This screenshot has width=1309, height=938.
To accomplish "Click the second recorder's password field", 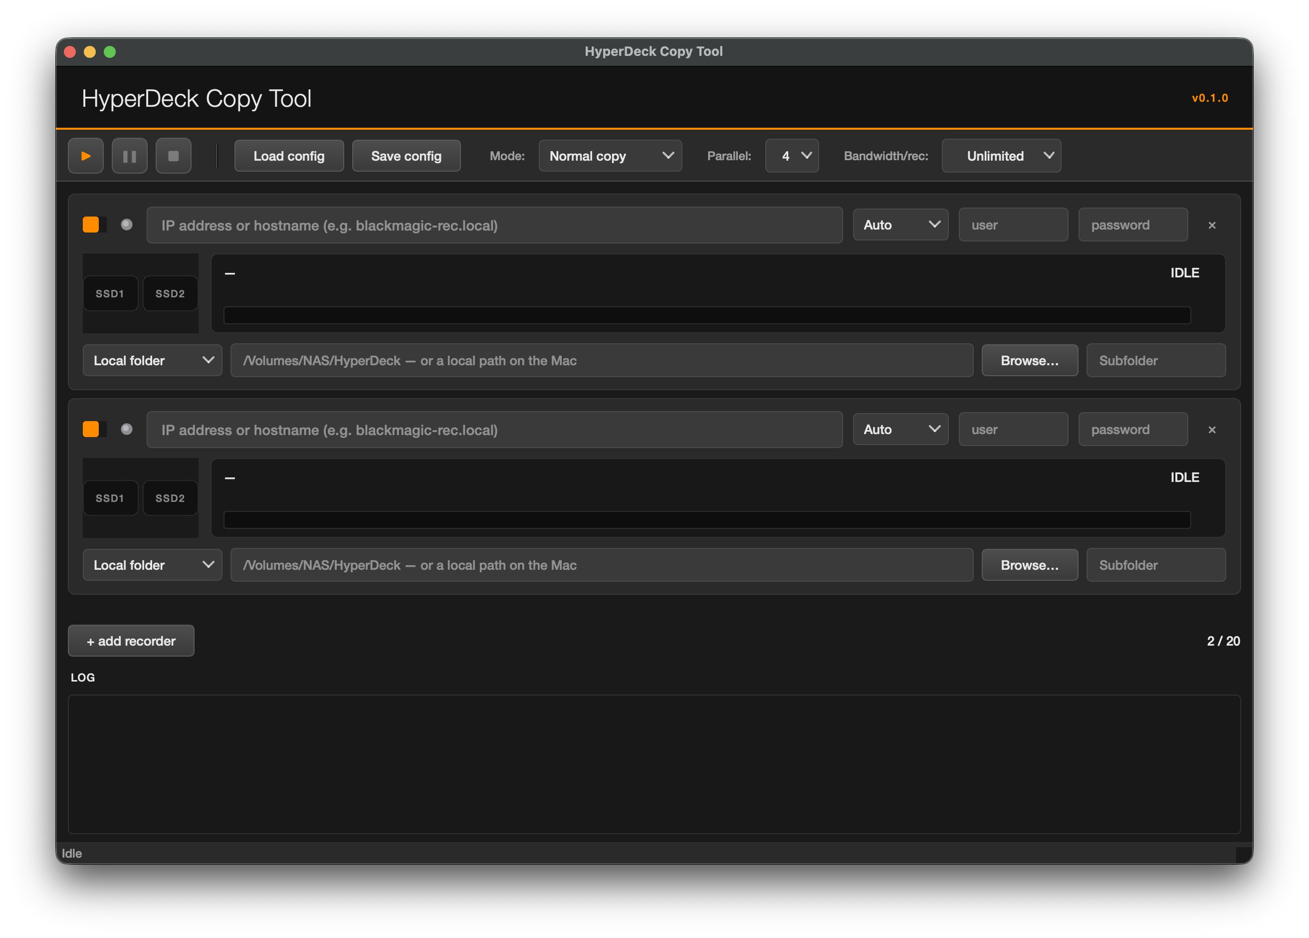I will (1133, 429).
